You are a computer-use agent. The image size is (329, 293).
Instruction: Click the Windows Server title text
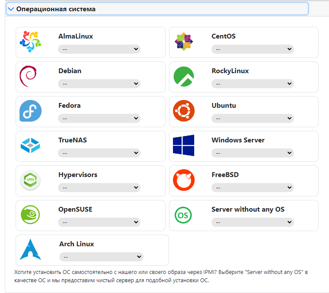(x=238, y=140)
